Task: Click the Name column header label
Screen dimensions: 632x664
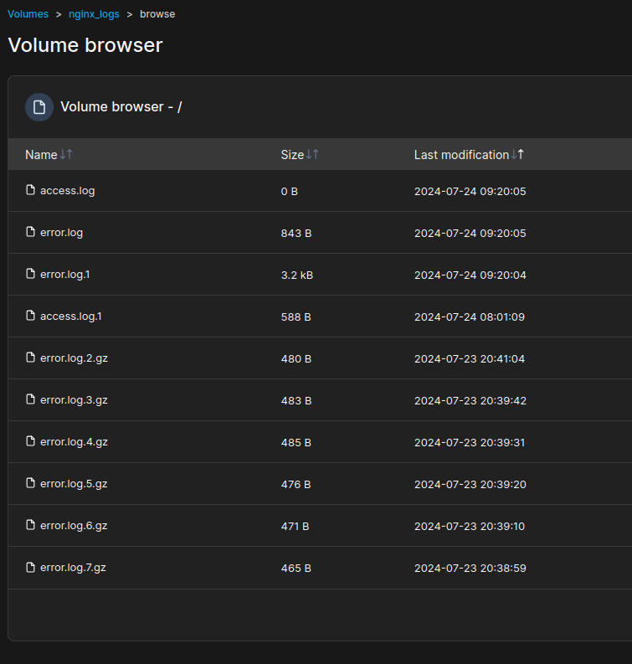Action: [x=41, y=155]
